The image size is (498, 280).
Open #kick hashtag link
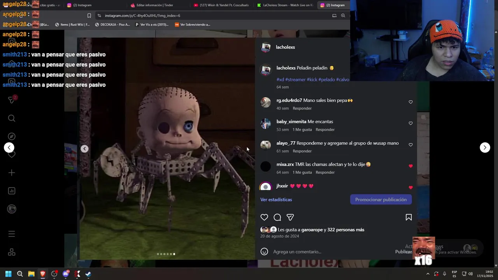pos(312,79)
